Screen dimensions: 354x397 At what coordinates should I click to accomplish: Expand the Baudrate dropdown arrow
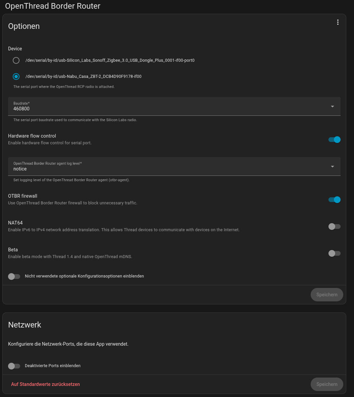332,106
